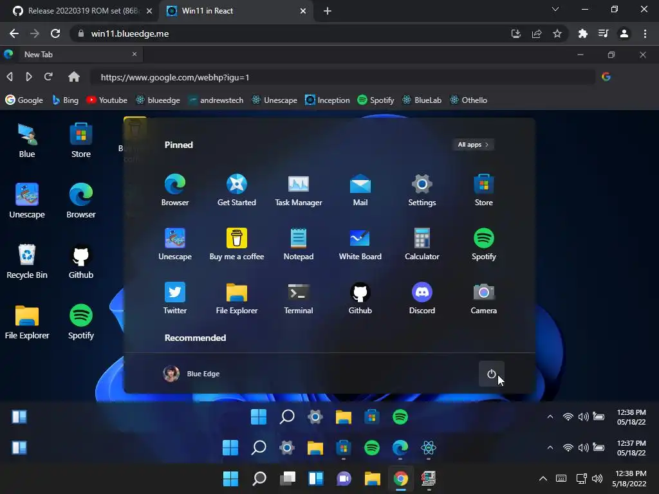The image size is (659, 494).
Task: Open Settings from the Start menu pinned grid
Action: (422, 190)
